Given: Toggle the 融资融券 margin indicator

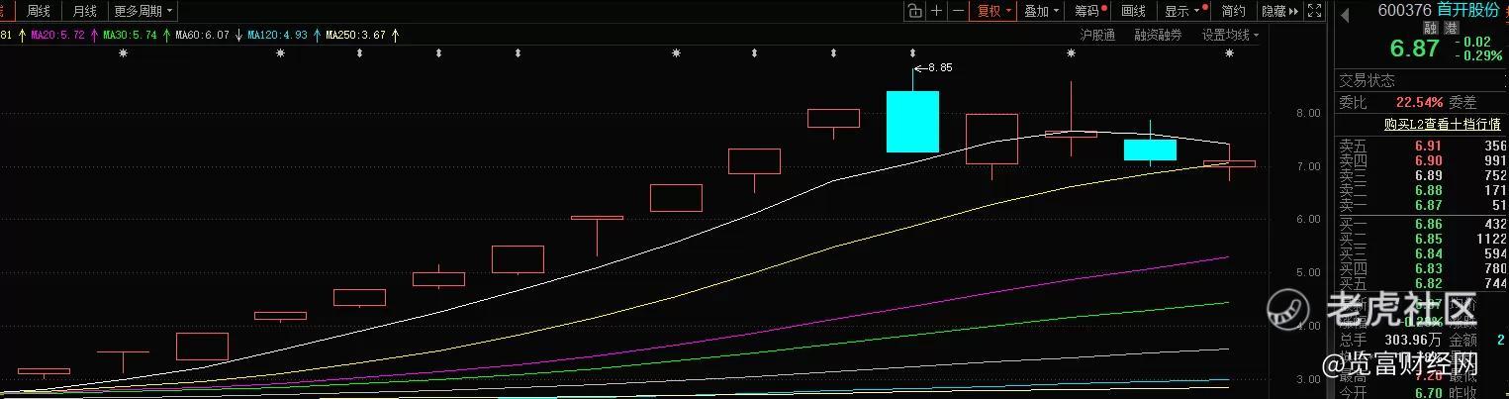Looking at the screenshot, I should point(1158,35).
